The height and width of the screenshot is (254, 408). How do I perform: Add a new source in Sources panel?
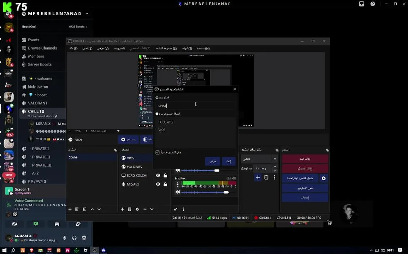(123, 209)
